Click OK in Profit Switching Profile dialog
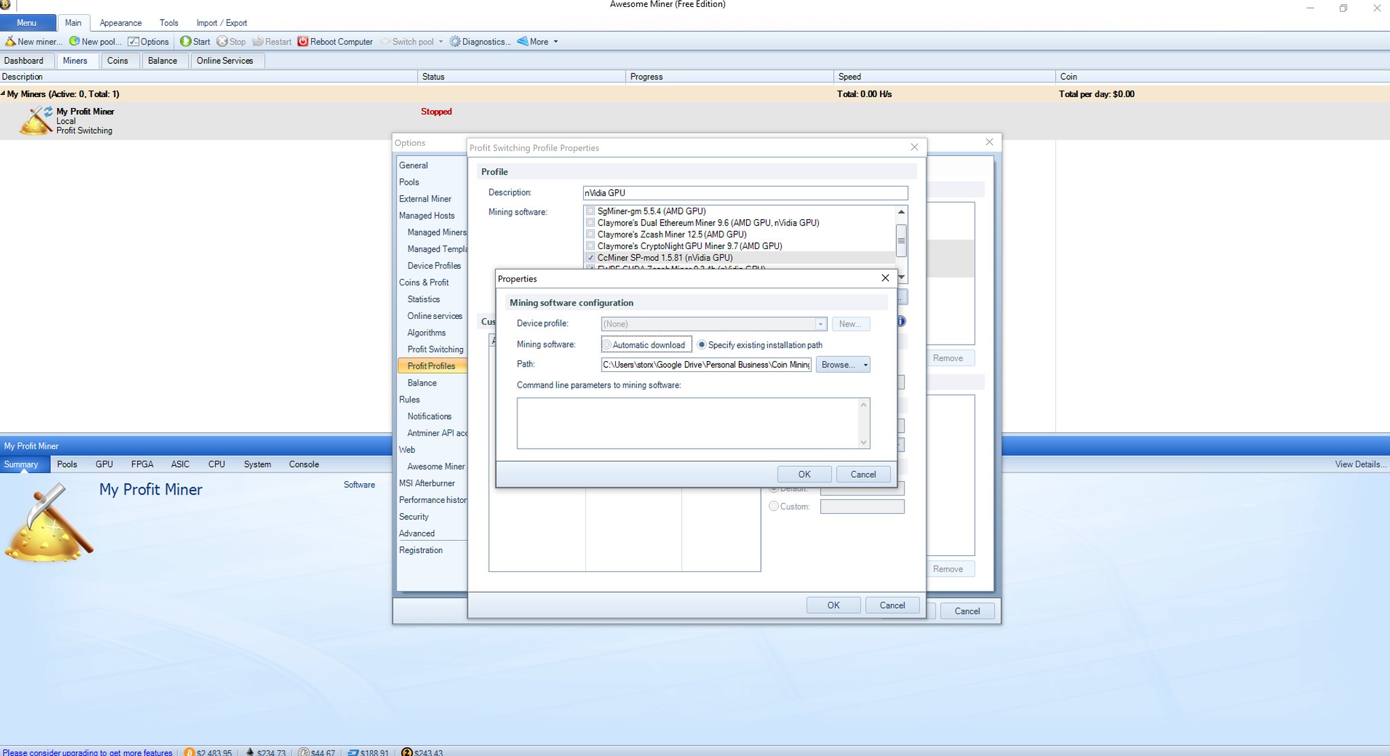 tap(833, 605)
